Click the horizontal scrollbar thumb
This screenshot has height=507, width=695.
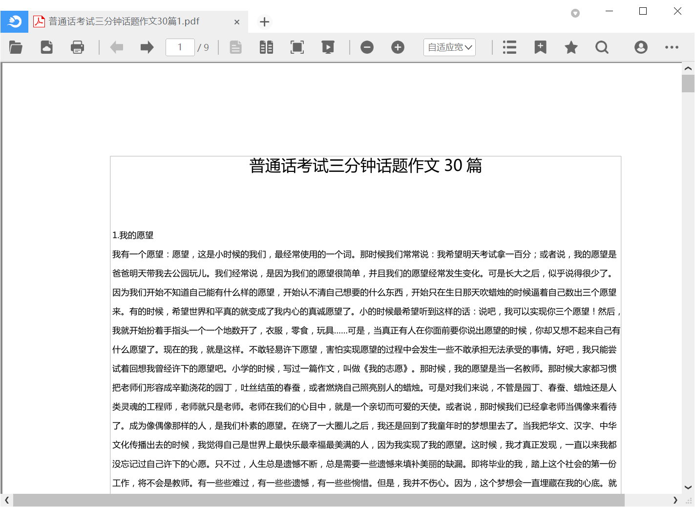319,500
